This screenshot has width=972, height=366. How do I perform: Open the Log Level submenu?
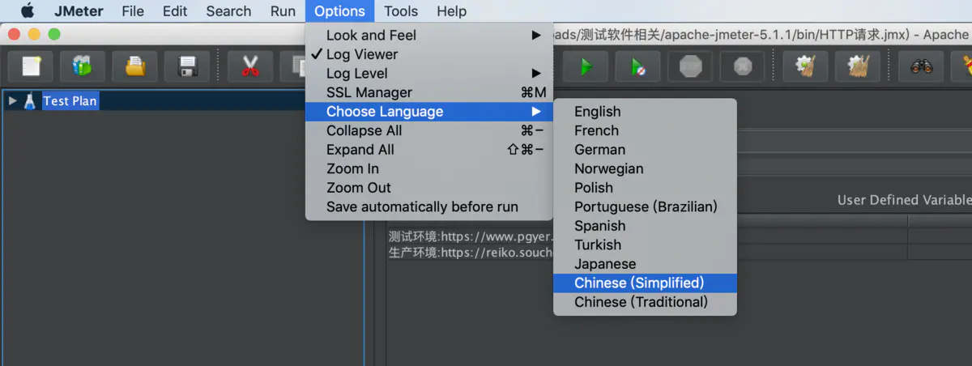(429, 73)
